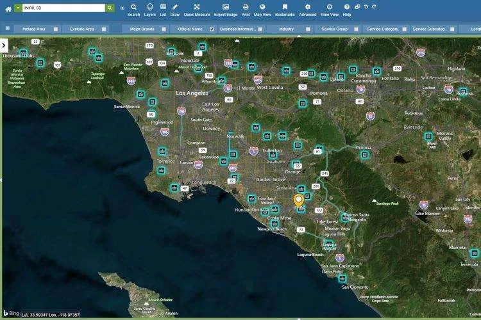Click the small arrow at bottom map edge
Screen dimensions: 481x320
click(x=299, y=319)
